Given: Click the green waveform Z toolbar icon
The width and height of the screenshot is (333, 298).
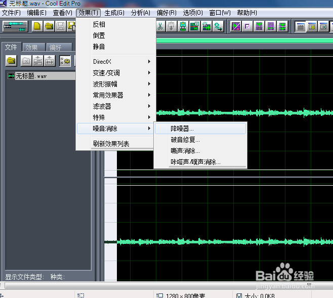Looking at the screenshot, I should click(194, 26).
